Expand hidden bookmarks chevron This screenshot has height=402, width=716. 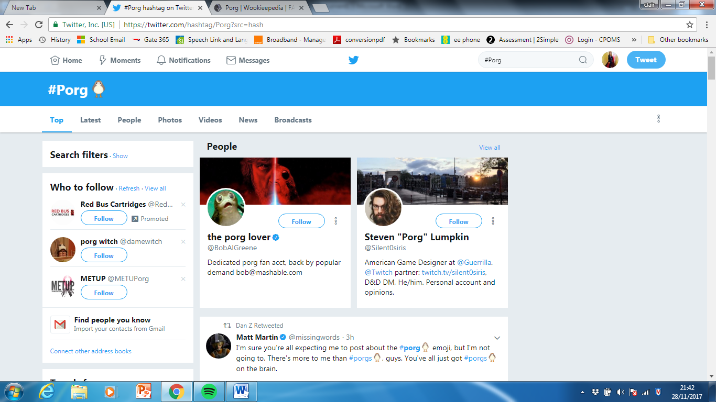634,40
